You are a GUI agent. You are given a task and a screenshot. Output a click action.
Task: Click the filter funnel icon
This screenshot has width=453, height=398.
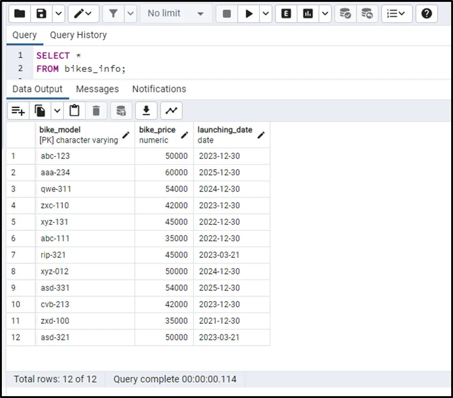pos(113,14)
